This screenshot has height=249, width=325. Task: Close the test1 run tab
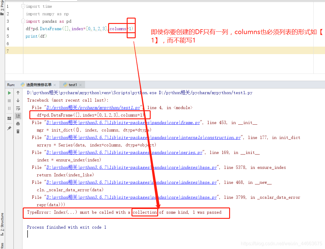tap(80, 85)
